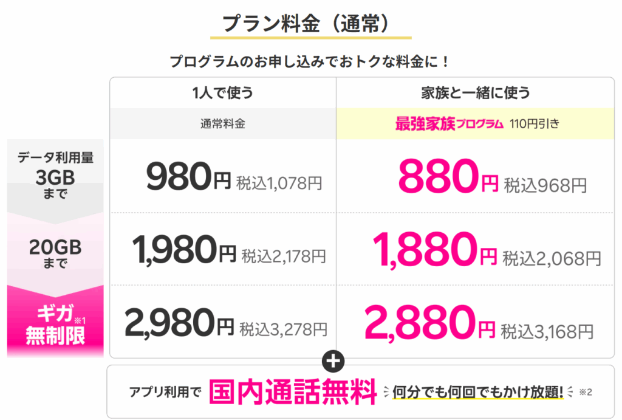Click the ※2 footnote marker

point(586,392)
